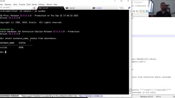Click the sqlplus / as sysdba command line
Viewport: 175px width, 98px height.
point(22,11)
